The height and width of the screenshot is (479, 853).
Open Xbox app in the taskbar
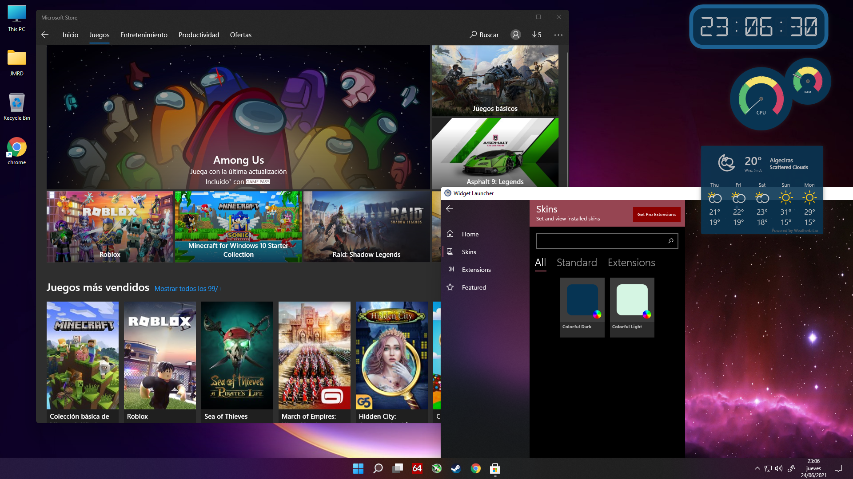tap(437, 468)
